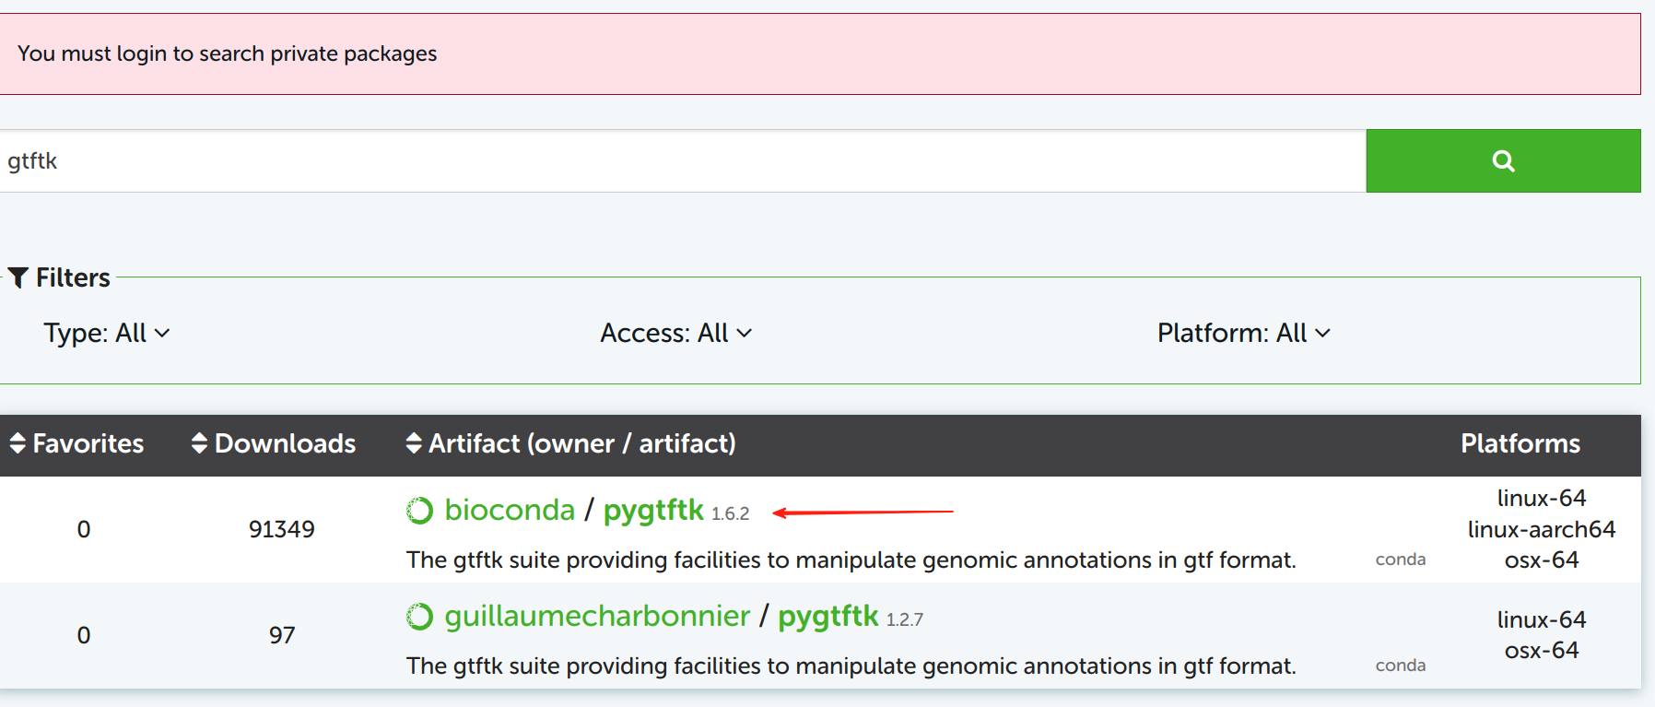Open the Type: All dropdown
This screenshot has width=1655, height=707.
(106, 333)
